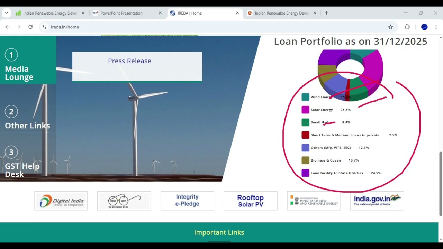The image size is (443, 249).
Task: Close the PowerPoint Presentation tab
Action: [x=160, y=13]
